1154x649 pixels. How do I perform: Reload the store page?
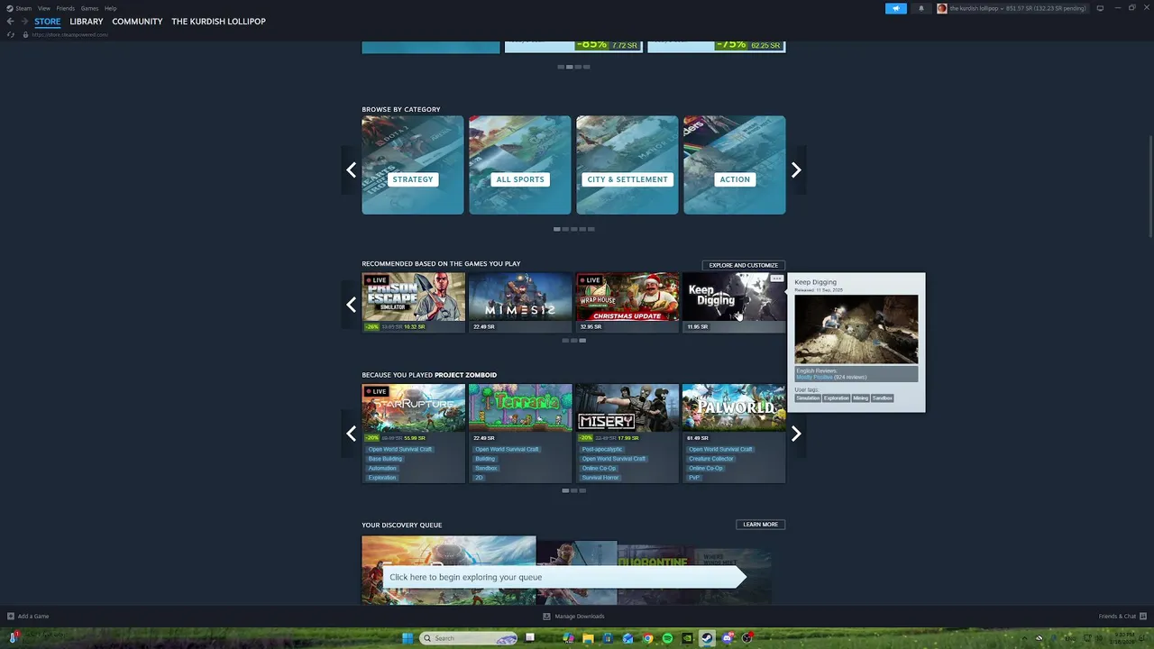point(10,34)
